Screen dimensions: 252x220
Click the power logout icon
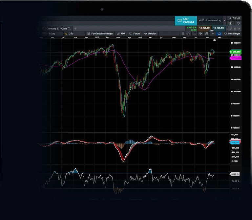point(238,23)
